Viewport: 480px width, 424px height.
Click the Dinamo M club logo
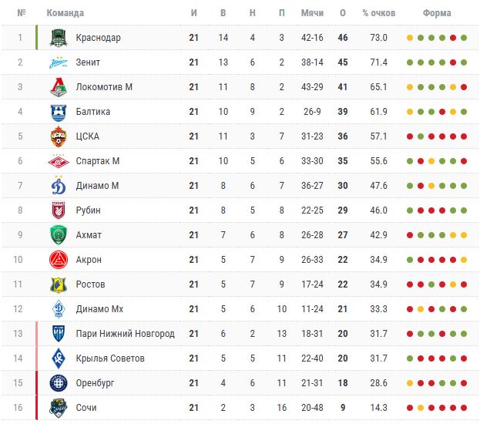click(59, 186)
